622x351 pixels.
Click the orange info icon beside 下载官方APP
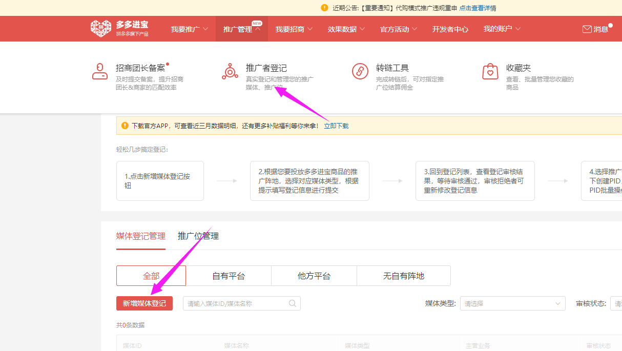tap(125, 126)
